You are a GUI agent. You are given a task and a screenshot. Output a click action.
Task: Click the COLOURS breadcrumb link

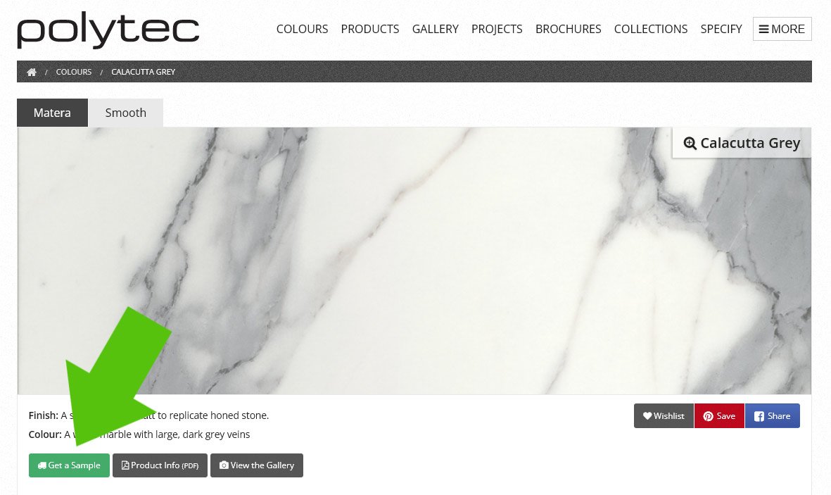[x=74, y=72]
